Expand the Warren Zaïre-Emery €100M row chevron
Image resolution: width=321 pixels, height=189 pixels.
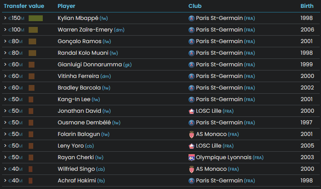click(x=5, y=29)
